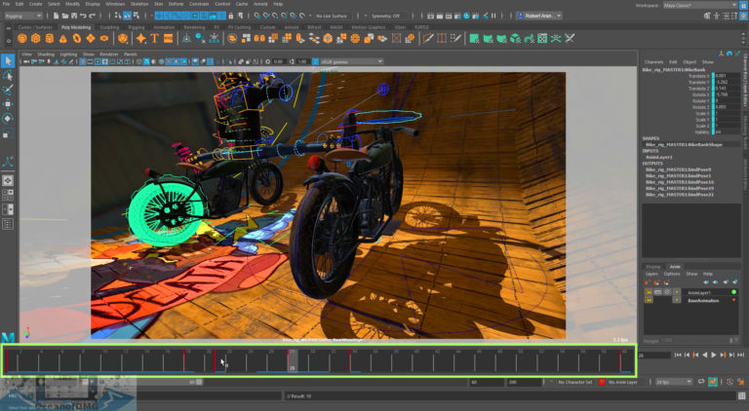The height and width of the screenshot is (411, 749).
Task: Select the arrow Select tool in toolbox
Action: (8, 61)
